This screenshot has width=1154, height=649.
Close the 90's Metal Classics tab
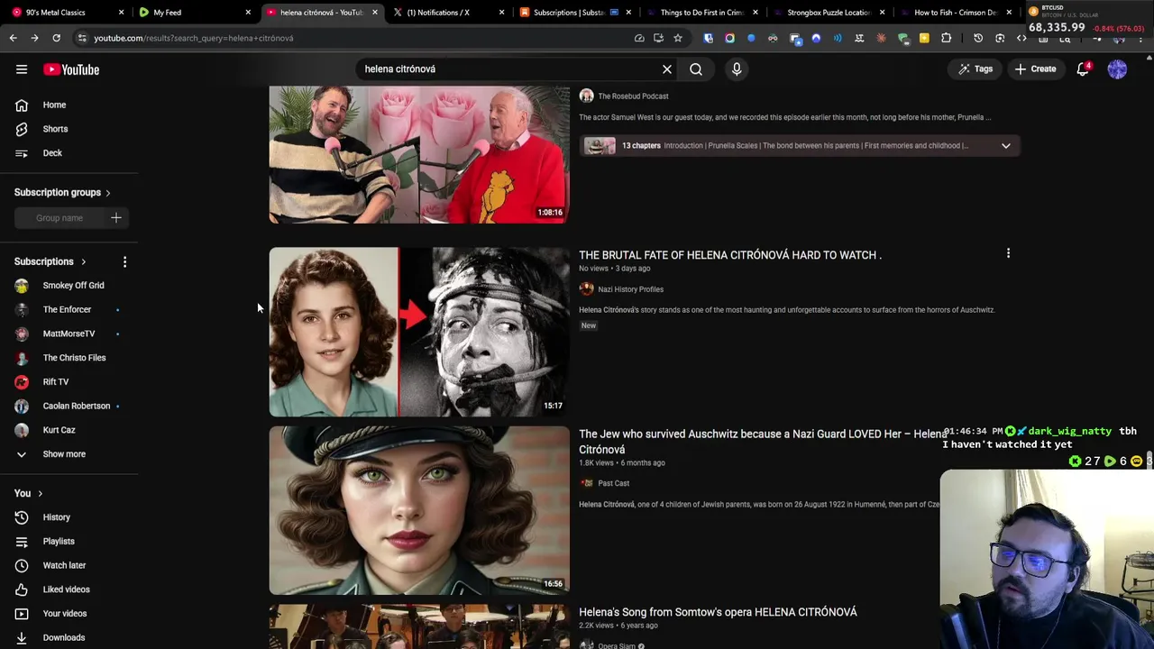coord(121,13)
